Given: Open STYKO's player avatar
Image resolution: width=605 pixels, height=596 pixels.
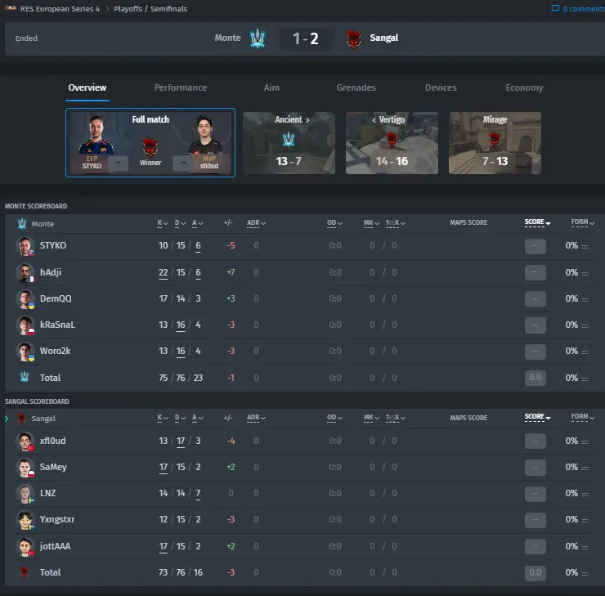Looking at the screenshot, I should [x=25, y=246].
